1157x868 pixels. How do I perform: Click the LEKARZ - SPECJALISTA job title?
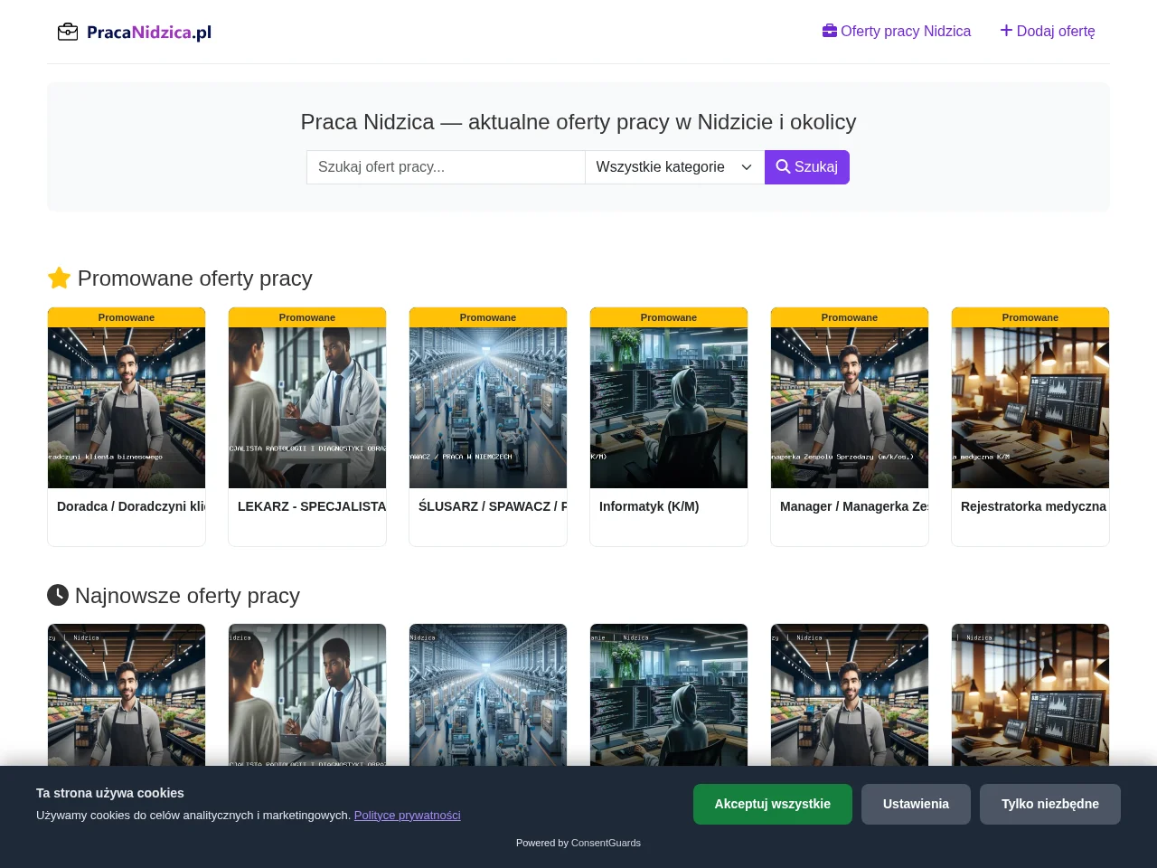click(x=312, y=506)
